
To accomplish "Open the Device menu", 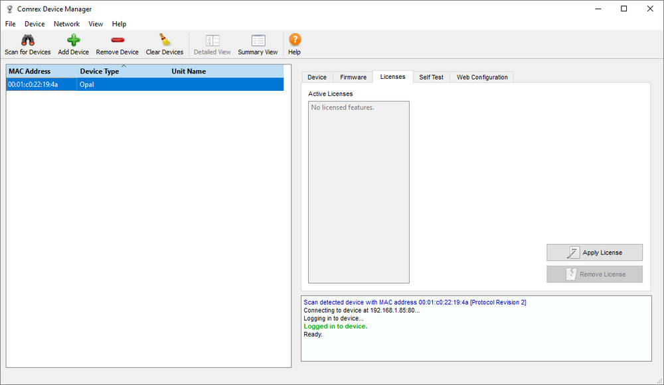I will (x=35, y=24).
